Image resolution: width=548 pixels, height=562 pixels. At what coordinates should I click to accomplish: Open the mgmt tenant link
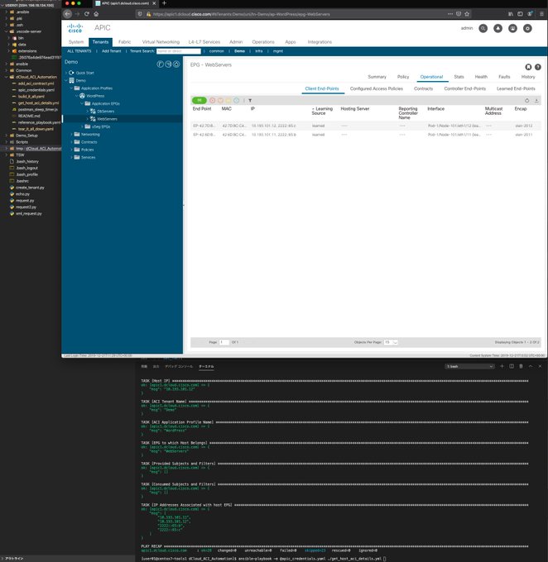(x=278, y=51)
